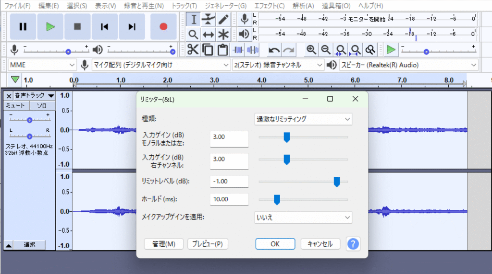Open the 種類 limiter type dropdown

tap(303, 119)
